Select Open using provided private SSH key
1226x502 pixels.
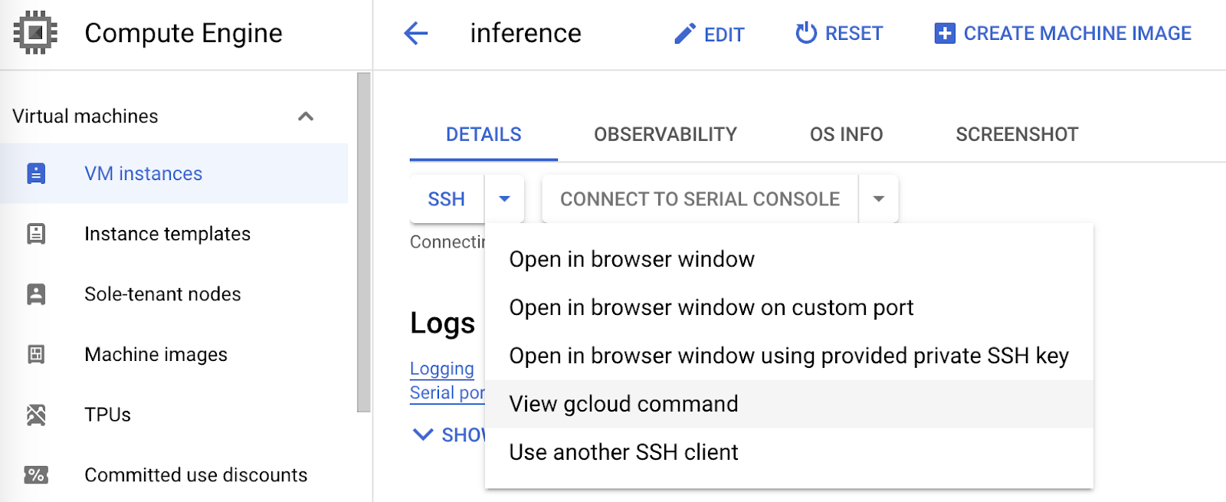(x=789, y=356)
